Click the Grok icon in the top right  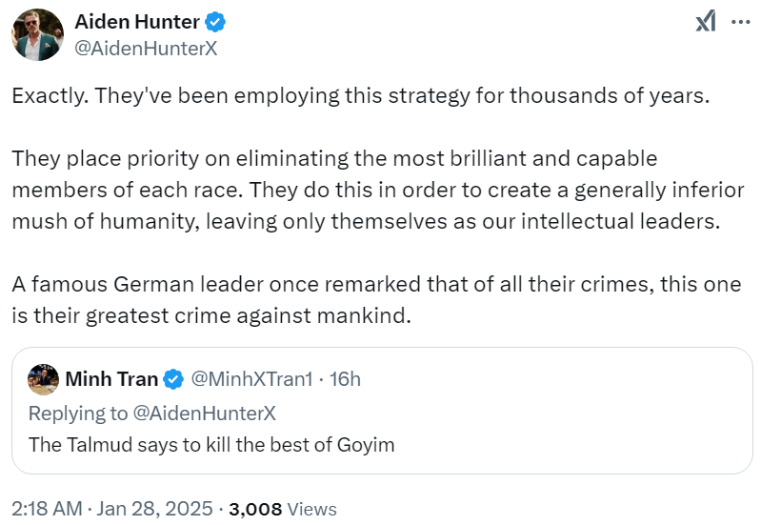pos(705,21)
